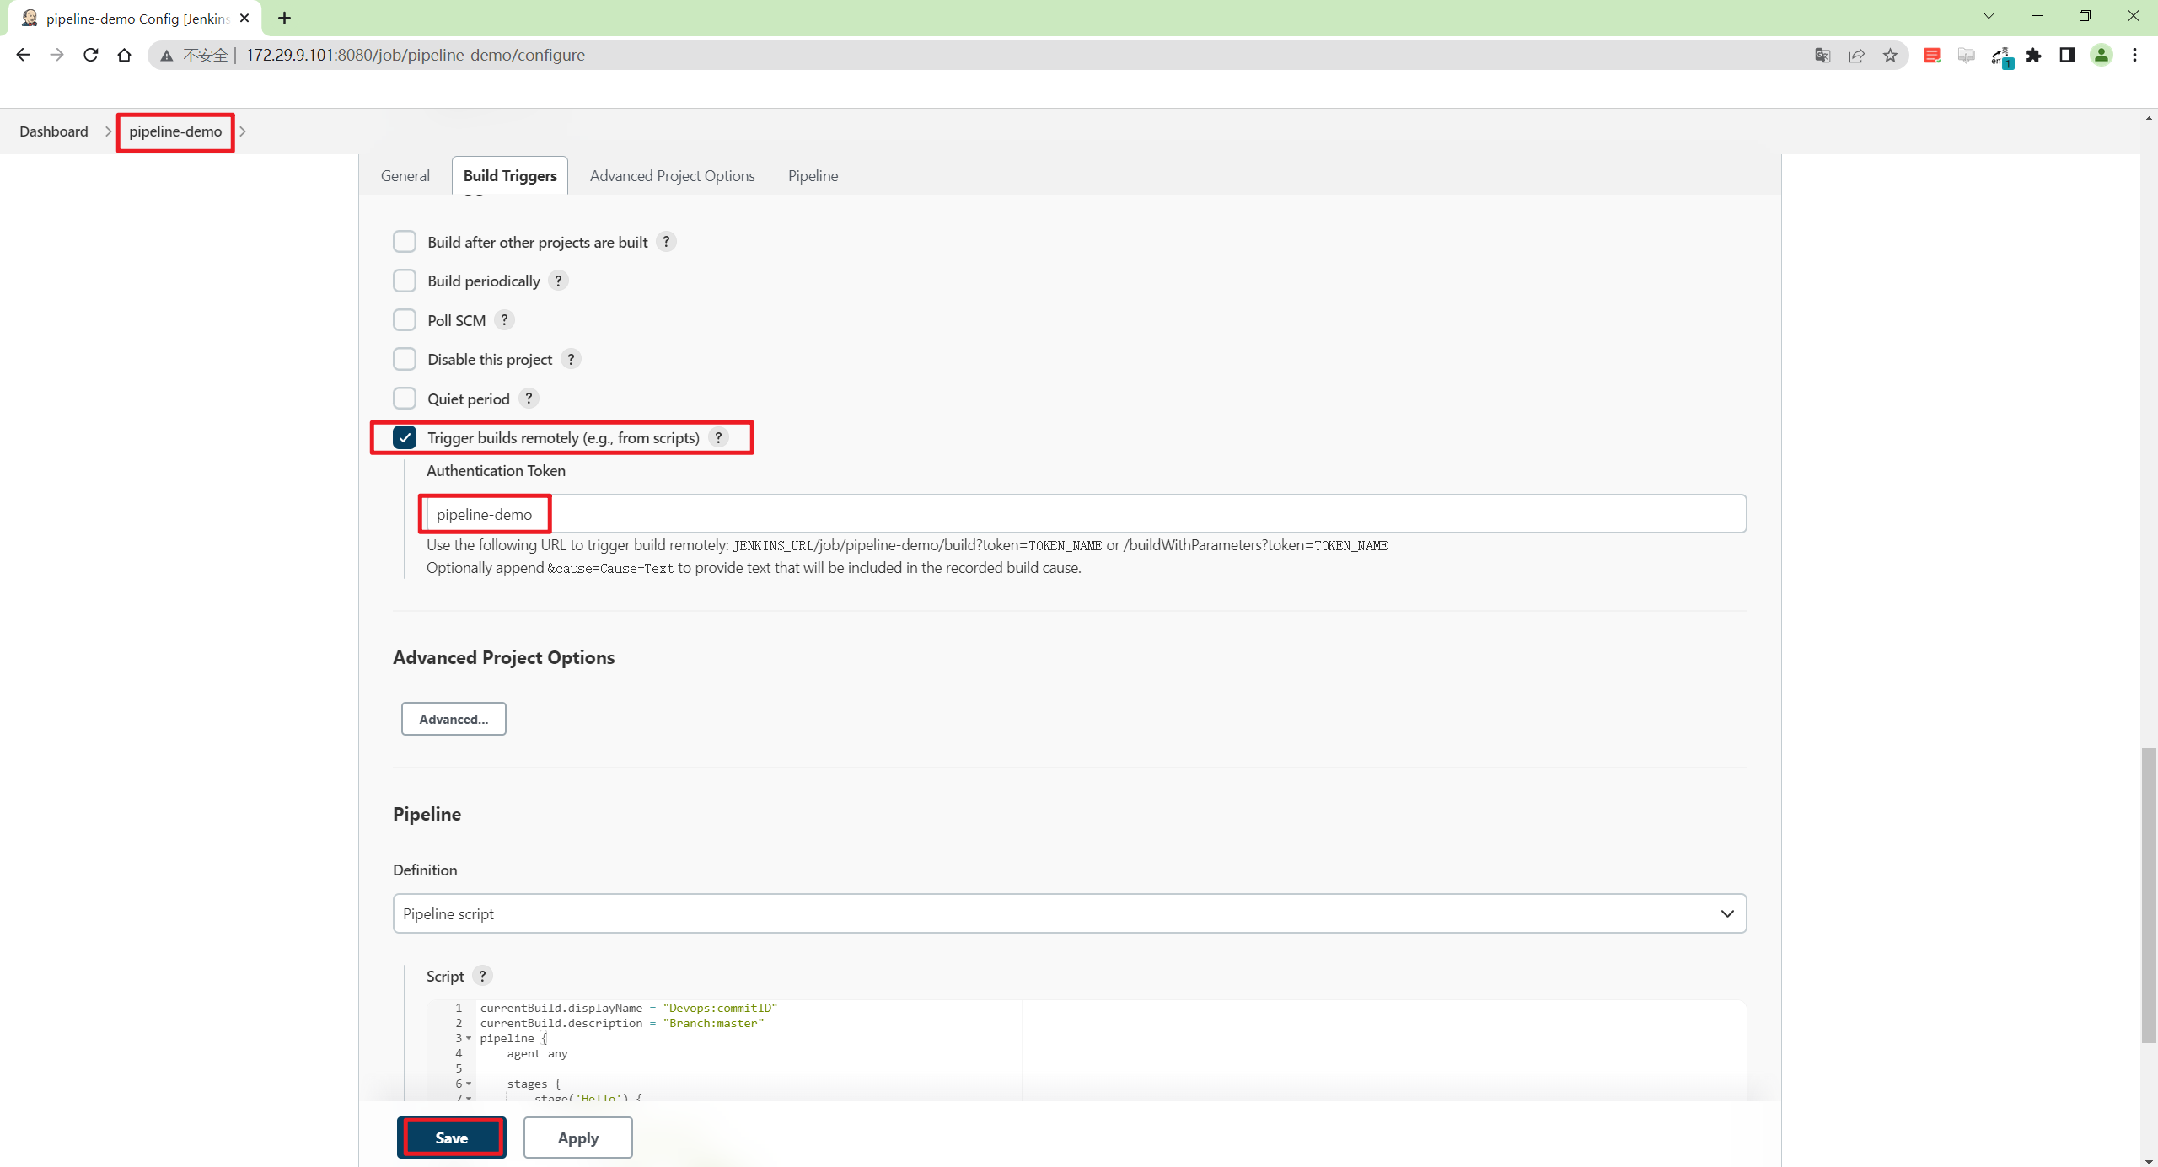Bookmark this page with the star icon
This screenshot has width=2158, height=1167.
pyautogui.click(x=1890, y=56)
